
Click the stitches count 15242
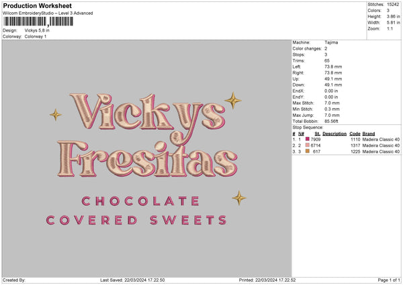pyautogui.click(x=393, y=5)
